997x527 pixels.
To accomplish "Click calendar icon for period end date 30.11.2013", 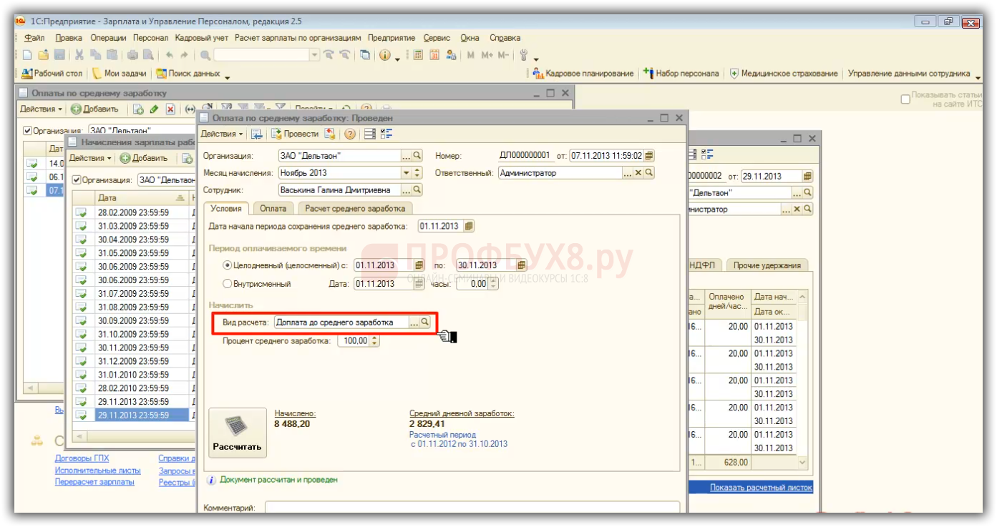I will tap(522, 265).
